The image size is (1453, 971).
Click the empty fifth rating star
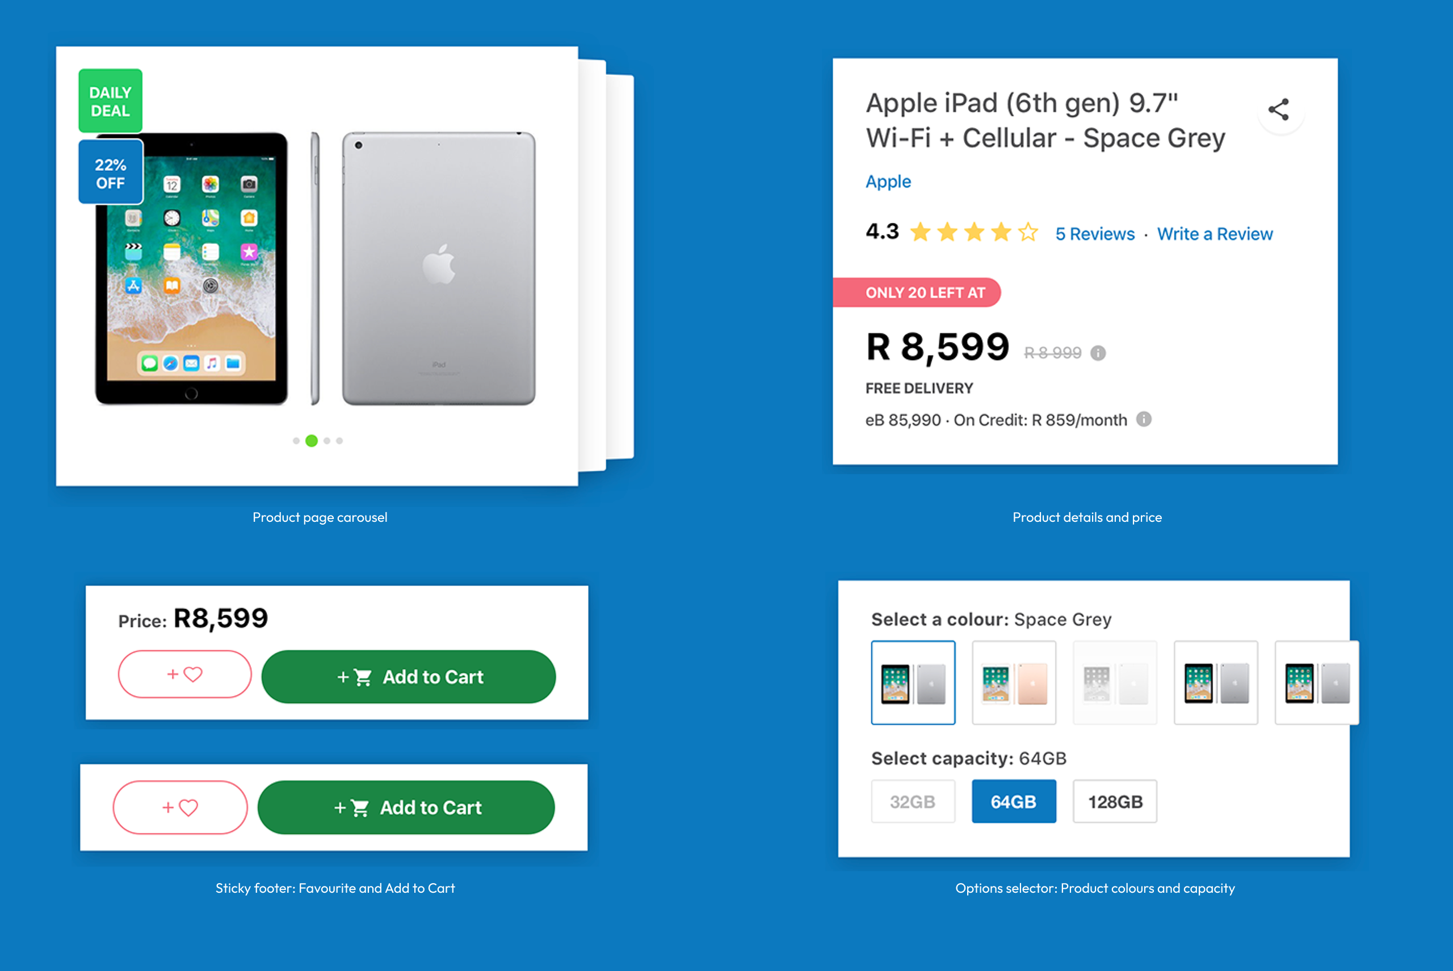pos(1028,233)
